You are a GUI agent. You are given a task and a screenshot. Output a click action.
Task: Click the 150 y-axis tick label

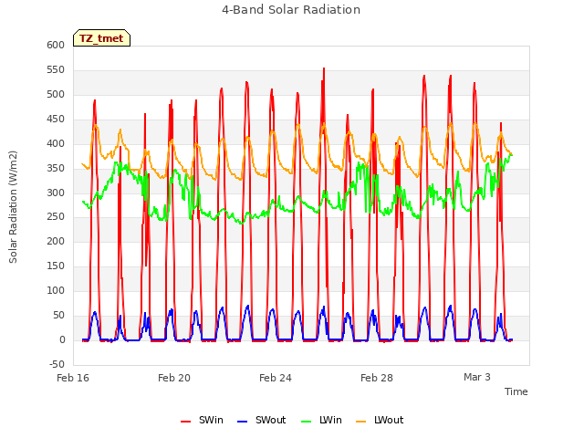click(56, 266)
